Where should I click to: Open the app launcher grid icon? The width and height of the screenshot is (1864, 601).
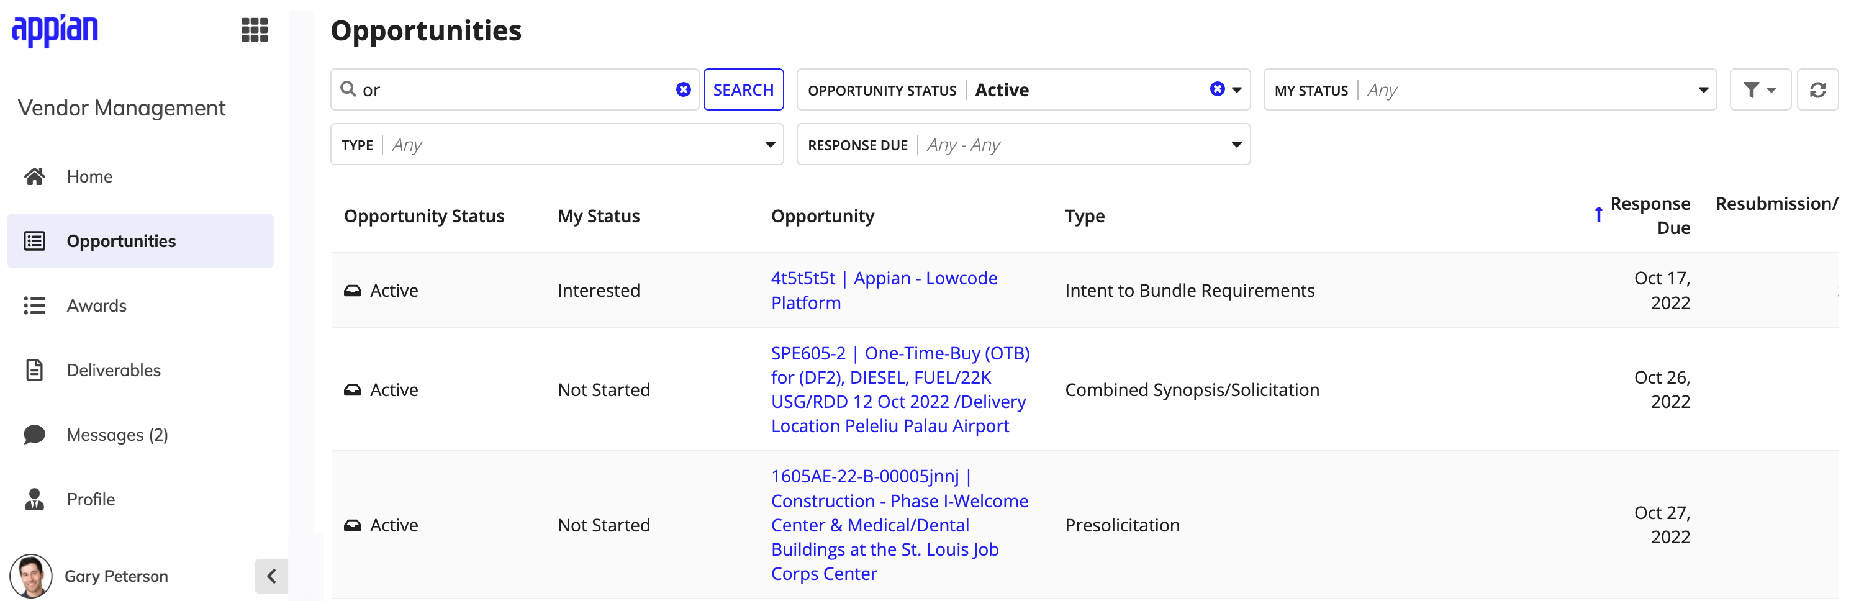point(254,30)
